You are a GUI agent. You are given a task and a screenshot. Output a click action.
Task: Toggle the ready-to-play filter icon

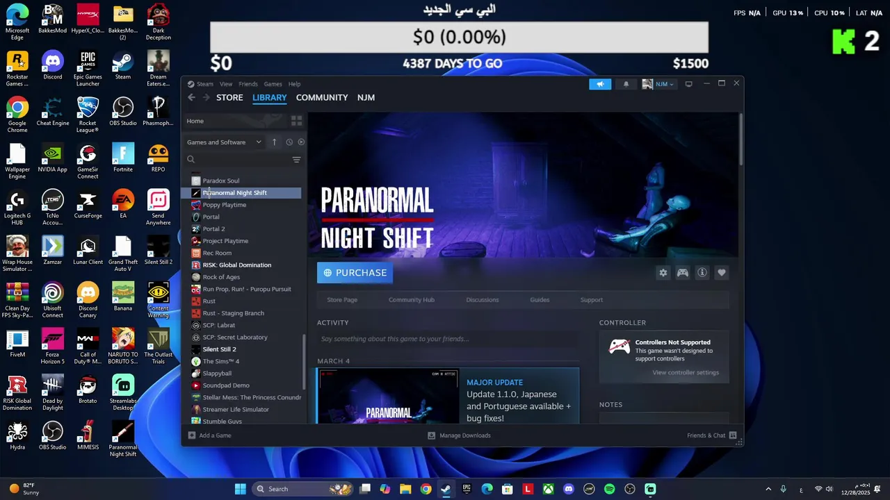point(301,142)
